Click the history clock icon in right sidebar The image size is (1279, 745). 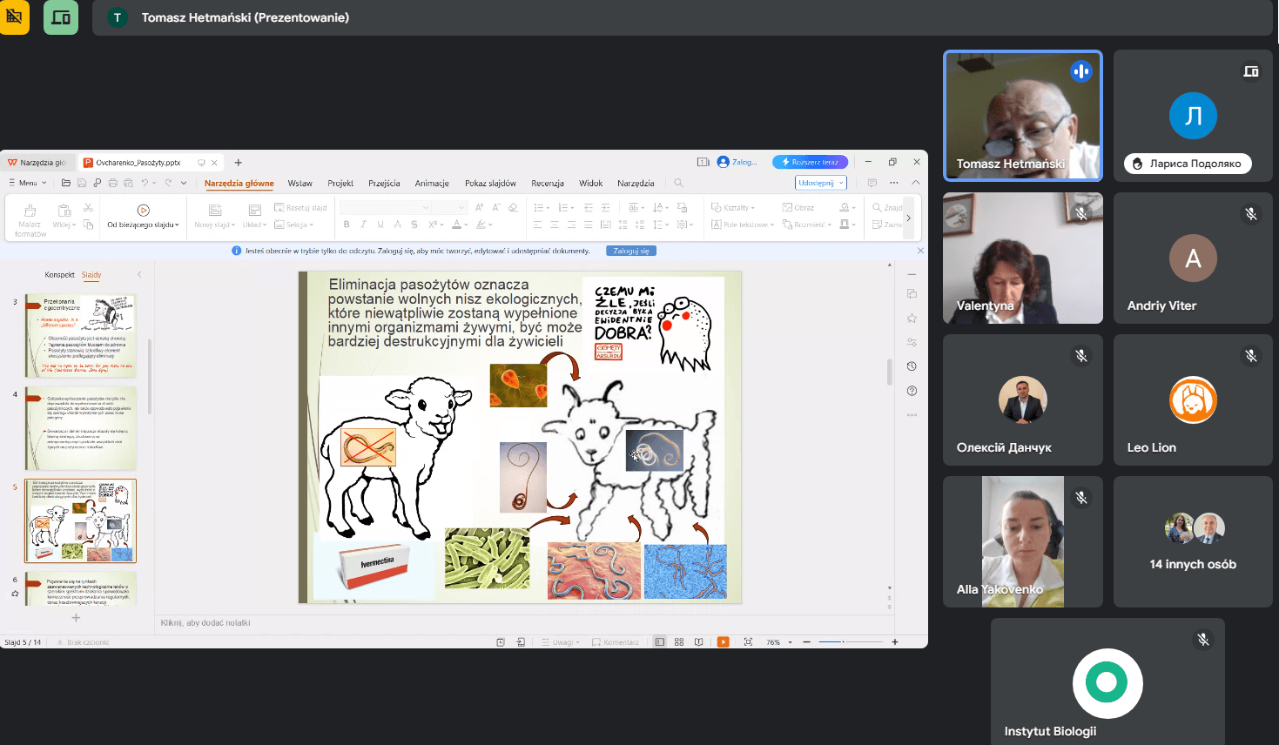click(x=912, y=366)
